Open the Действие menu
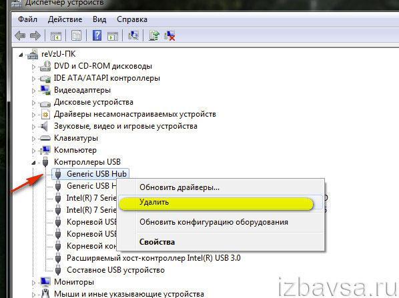Image resolution: width=399 pixels, height=298 pixels. (x=65, y=19)
